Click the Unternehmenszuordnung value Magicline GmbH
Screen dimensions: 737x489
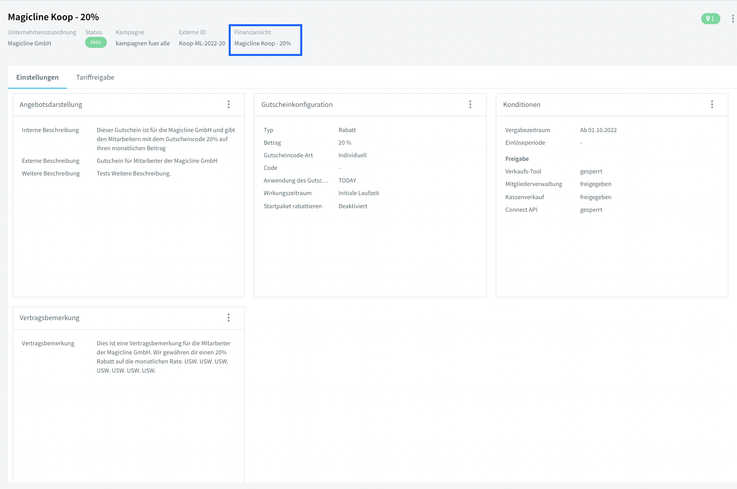[x=30, y=43]
